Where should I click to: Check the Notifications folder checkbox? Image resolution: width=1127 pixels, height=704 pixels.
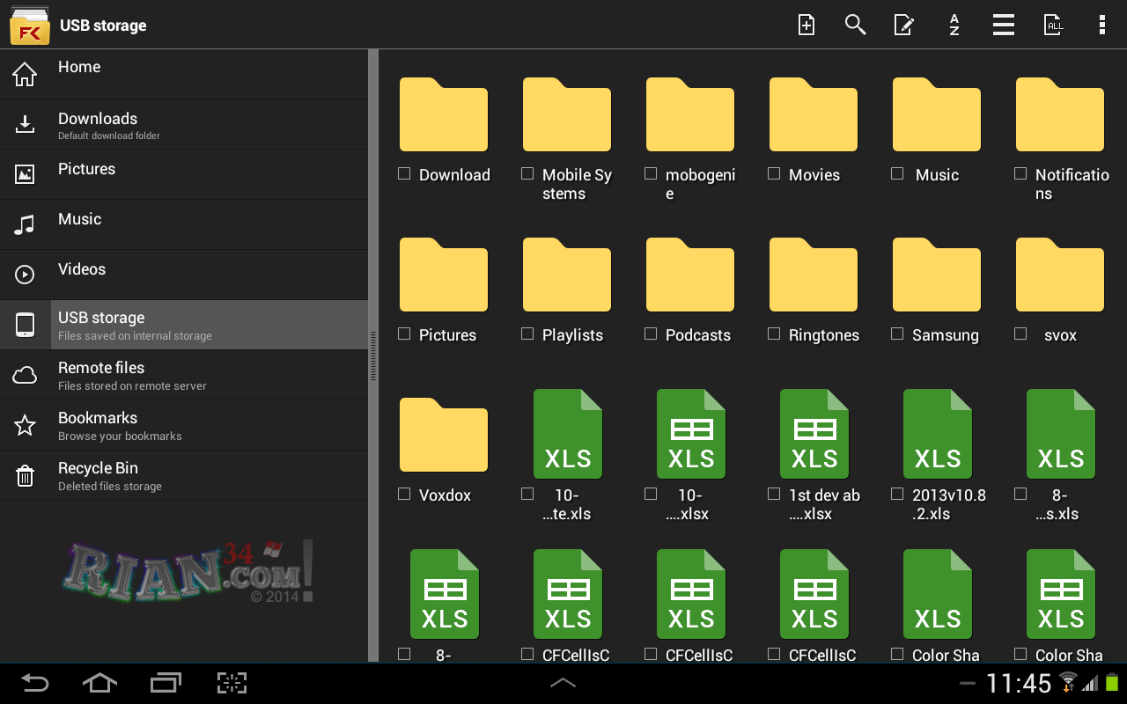pos(1020,174)
